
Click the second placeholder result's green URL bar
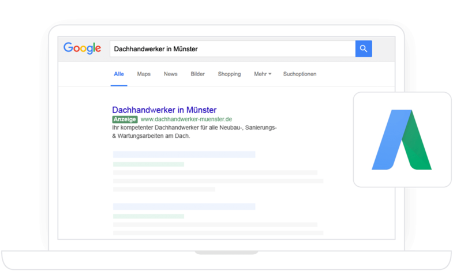click(x=148, y=216)
